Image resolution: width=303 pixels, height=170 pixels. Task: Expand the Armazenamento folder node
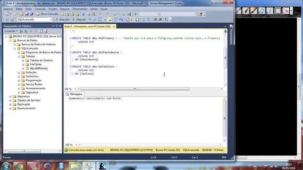(19, 88)
